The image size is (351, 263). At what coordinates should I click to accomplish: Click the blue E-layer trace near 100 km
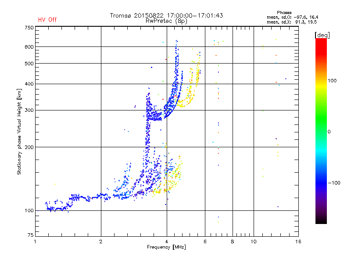click(x=58, y=208)
